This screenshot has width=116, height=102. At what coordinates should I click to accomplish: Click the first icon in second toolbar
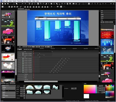coord(3,7)
